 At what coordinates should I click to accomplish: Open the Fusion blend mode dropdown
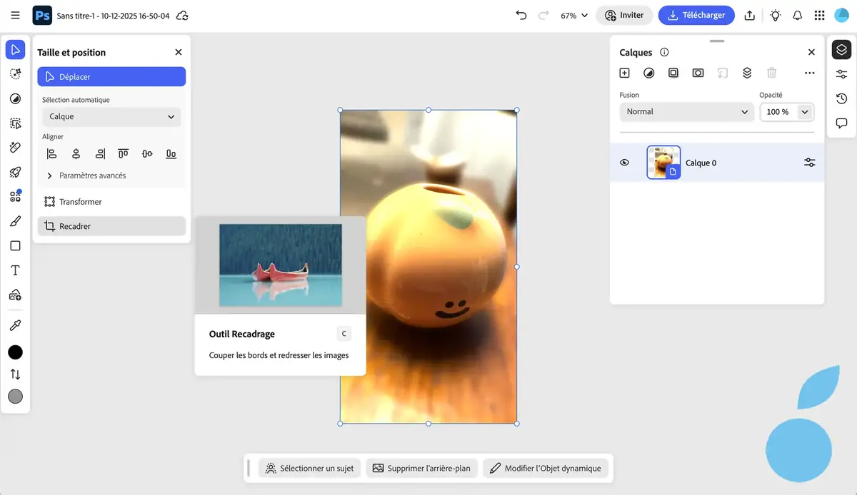[x=686, y=111]
